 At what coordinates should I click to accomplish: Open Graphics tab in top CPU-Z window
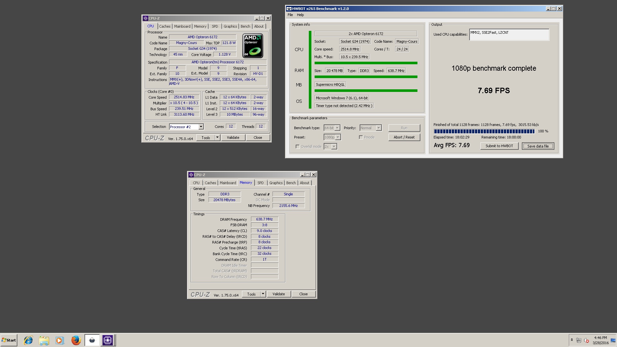point(230,26)
